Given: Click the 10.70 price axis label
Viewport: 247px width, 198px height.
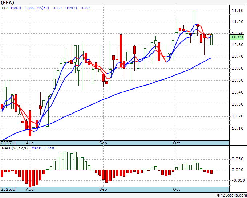Looking at the screenshot, I should (x=238, y=57).
